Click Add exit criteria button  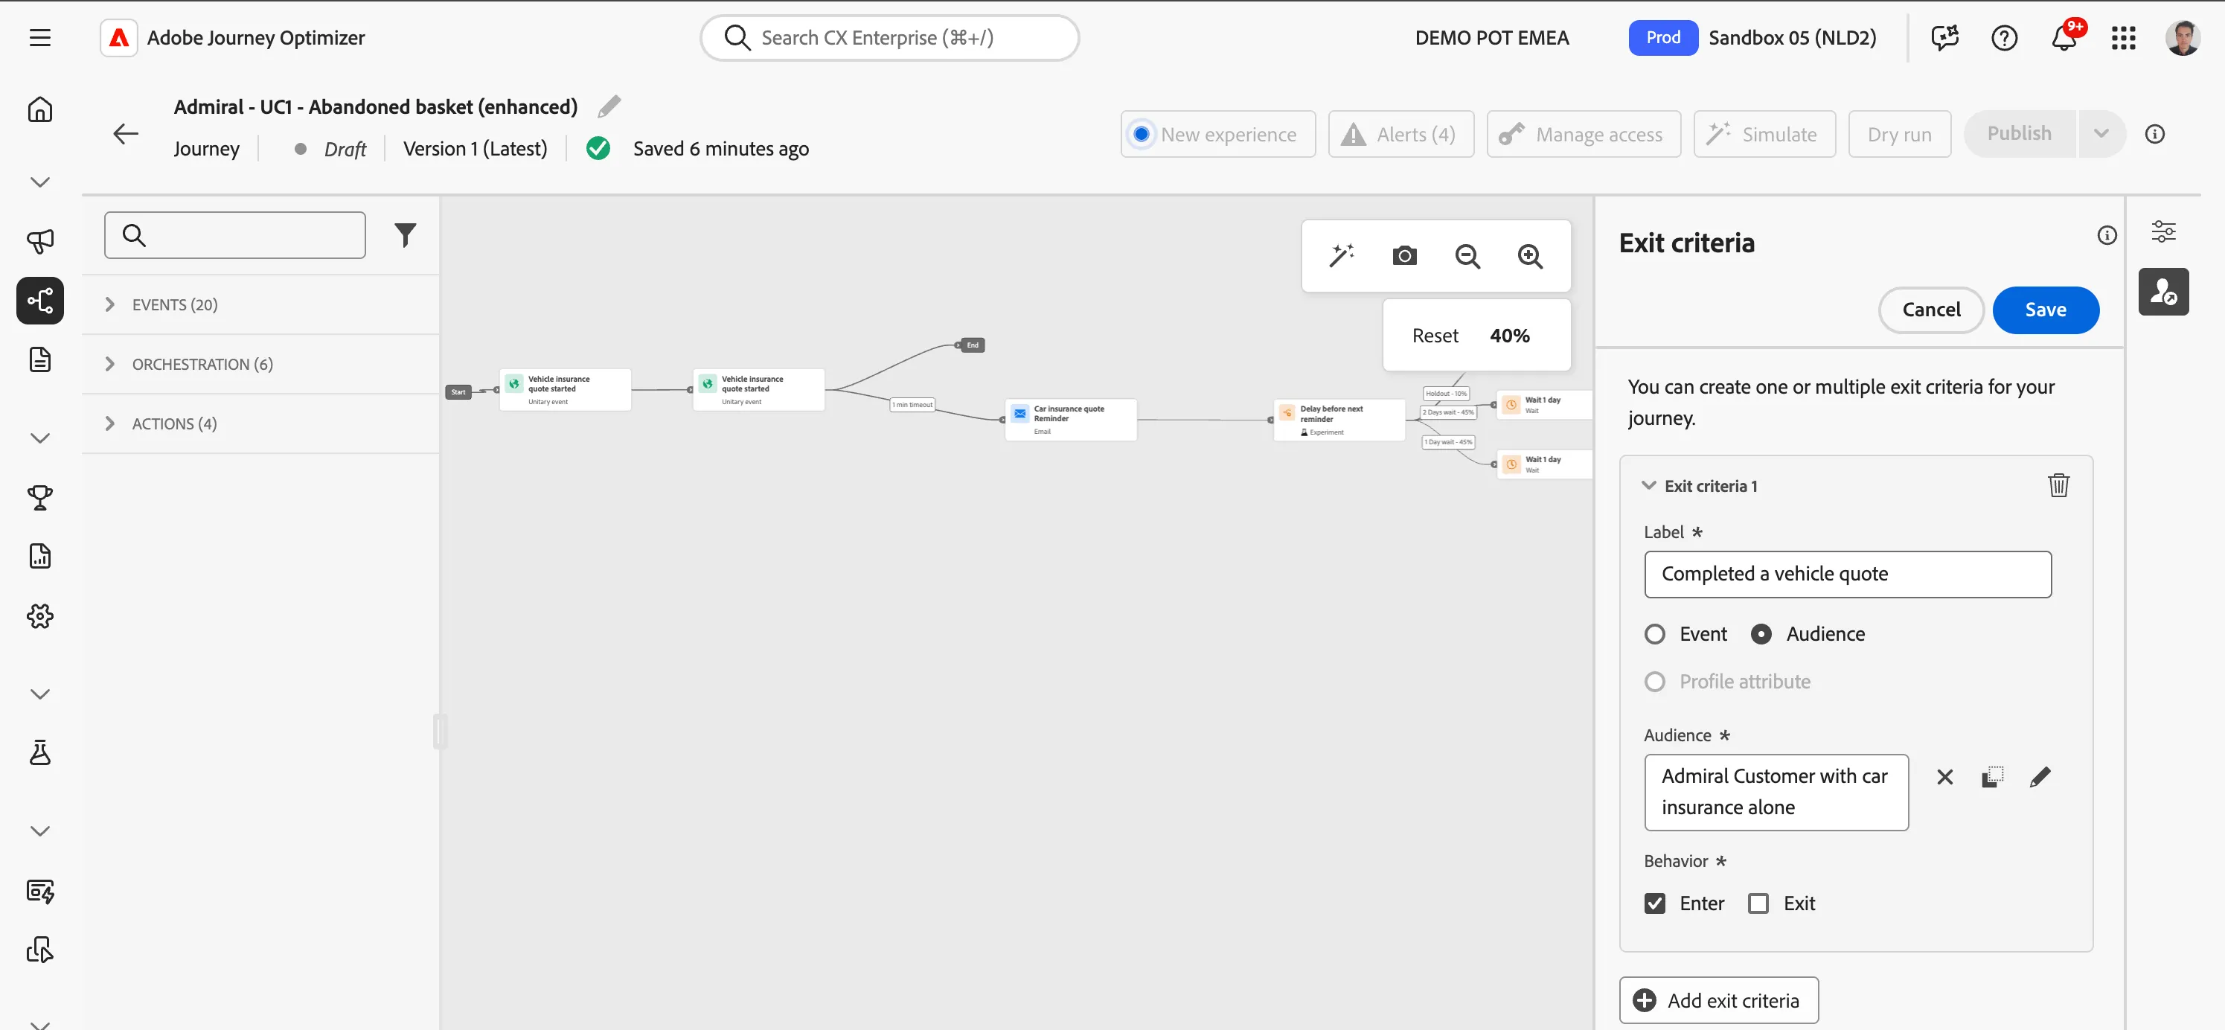pos(1718,1001)
